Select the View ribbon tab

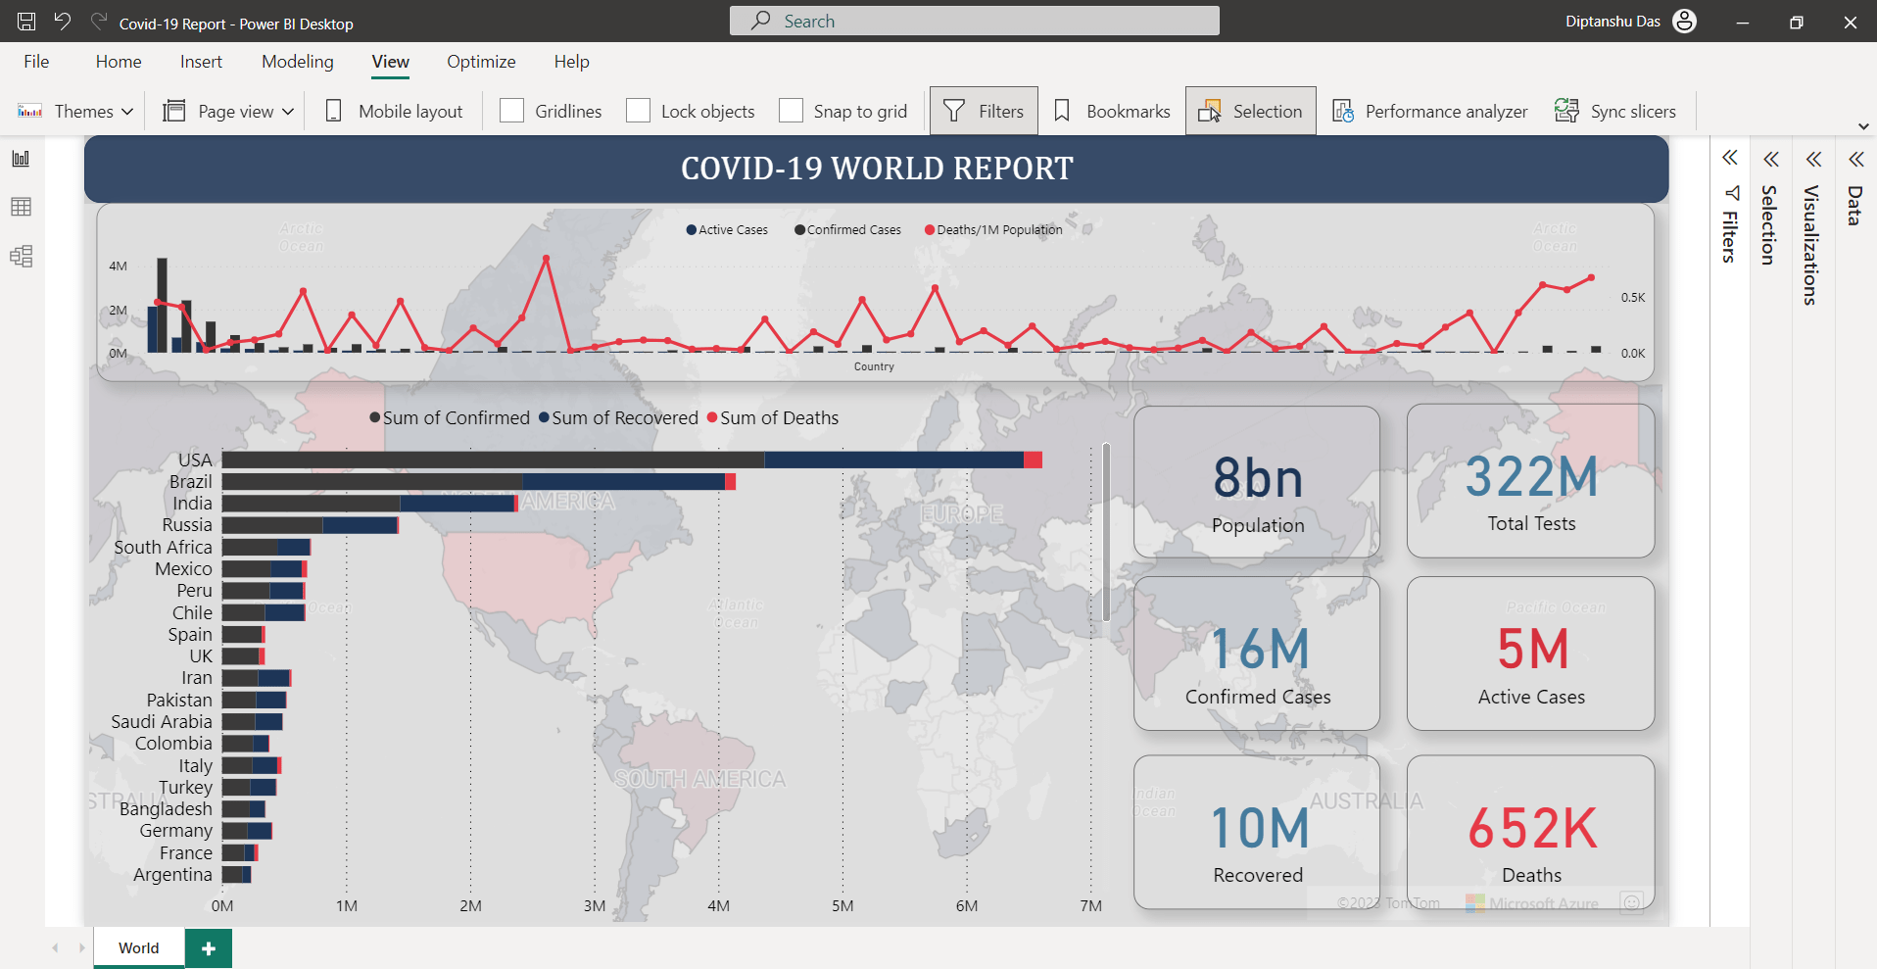tap(390, 62)
